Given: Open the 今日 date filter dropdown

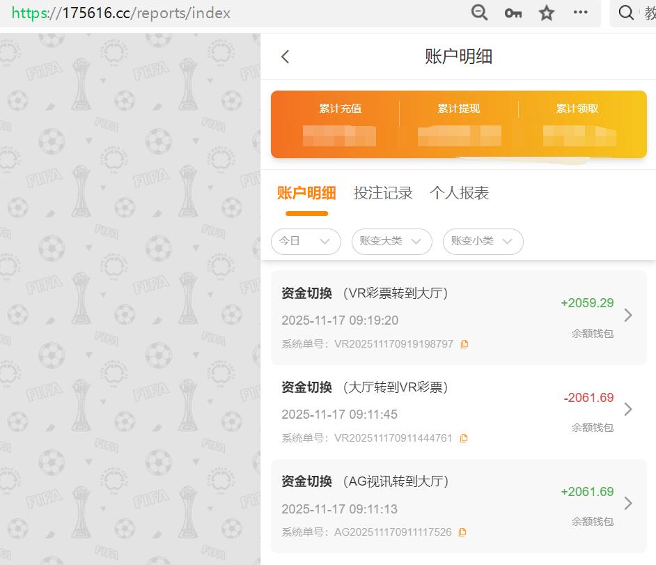Looking at the screenshot, I should [306, 241].
